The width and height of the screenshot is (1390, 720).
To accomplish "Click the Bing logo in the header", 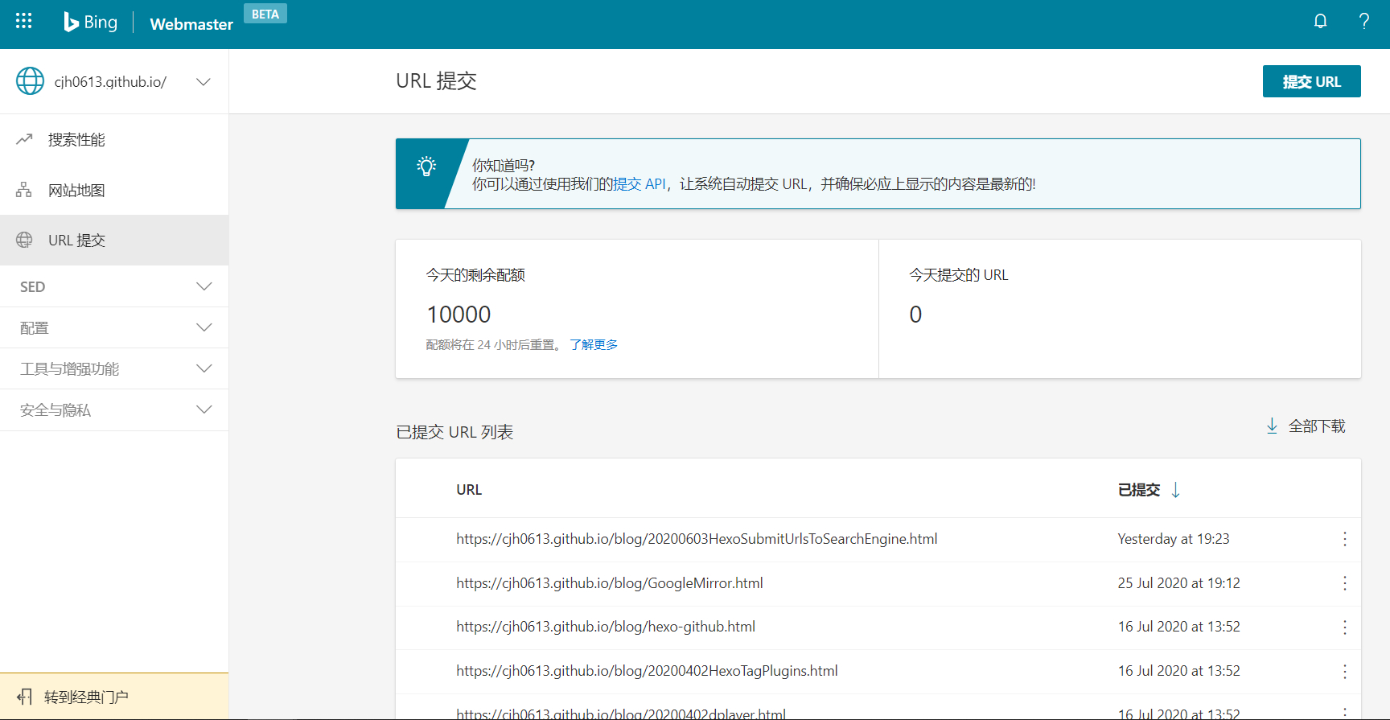I will point(91,23).
